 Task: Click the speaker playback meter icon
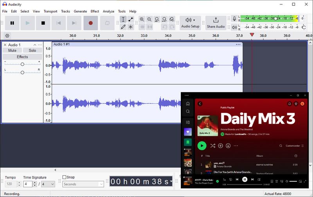(x=234, y=27)
